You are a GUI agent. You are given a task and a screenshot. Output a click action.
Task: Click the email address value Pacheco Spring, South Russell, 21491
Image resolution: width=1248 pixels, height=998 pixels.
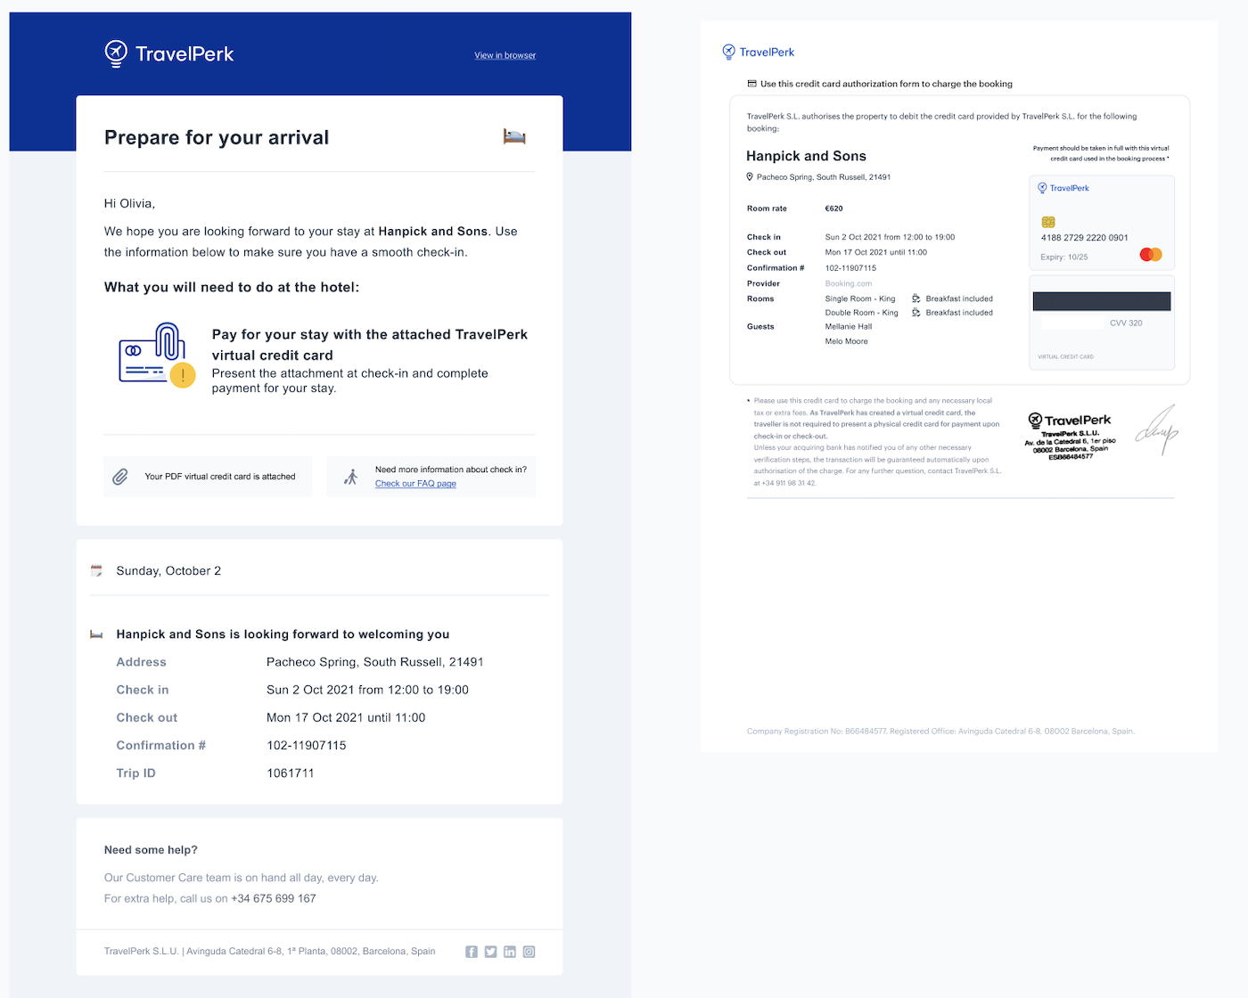tap(375, 662)
